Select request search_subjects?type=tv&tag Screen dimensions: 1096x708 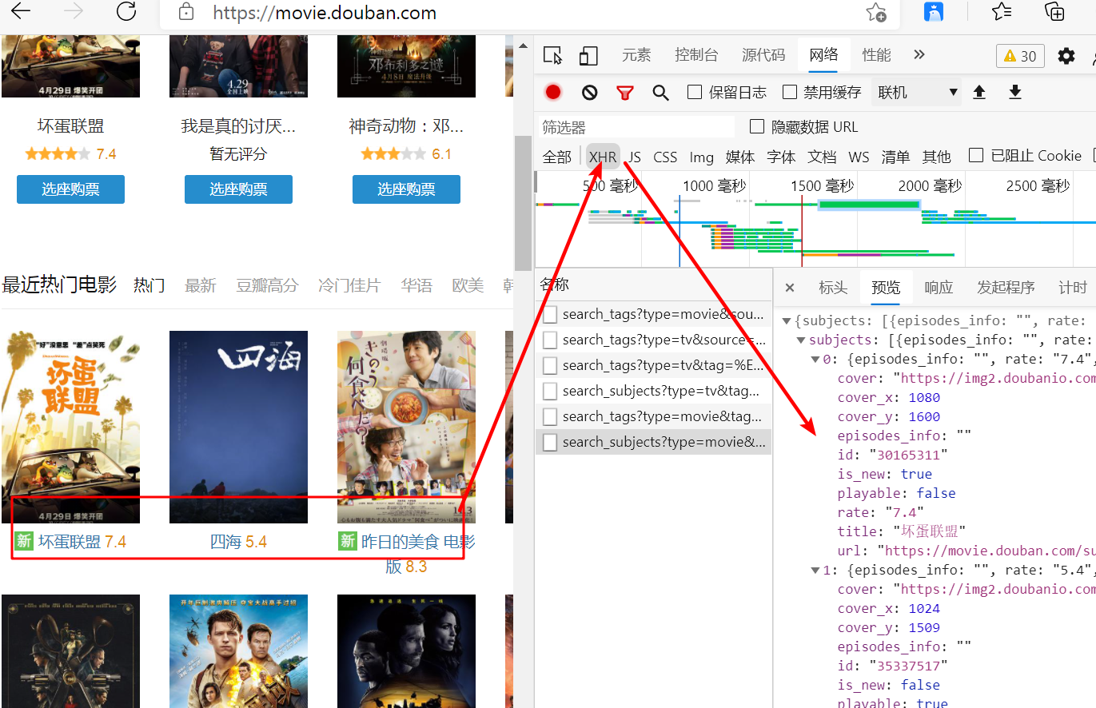654,391
